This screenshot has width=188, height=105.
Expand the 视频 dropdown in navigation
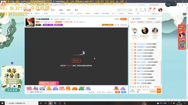point(61,10)
